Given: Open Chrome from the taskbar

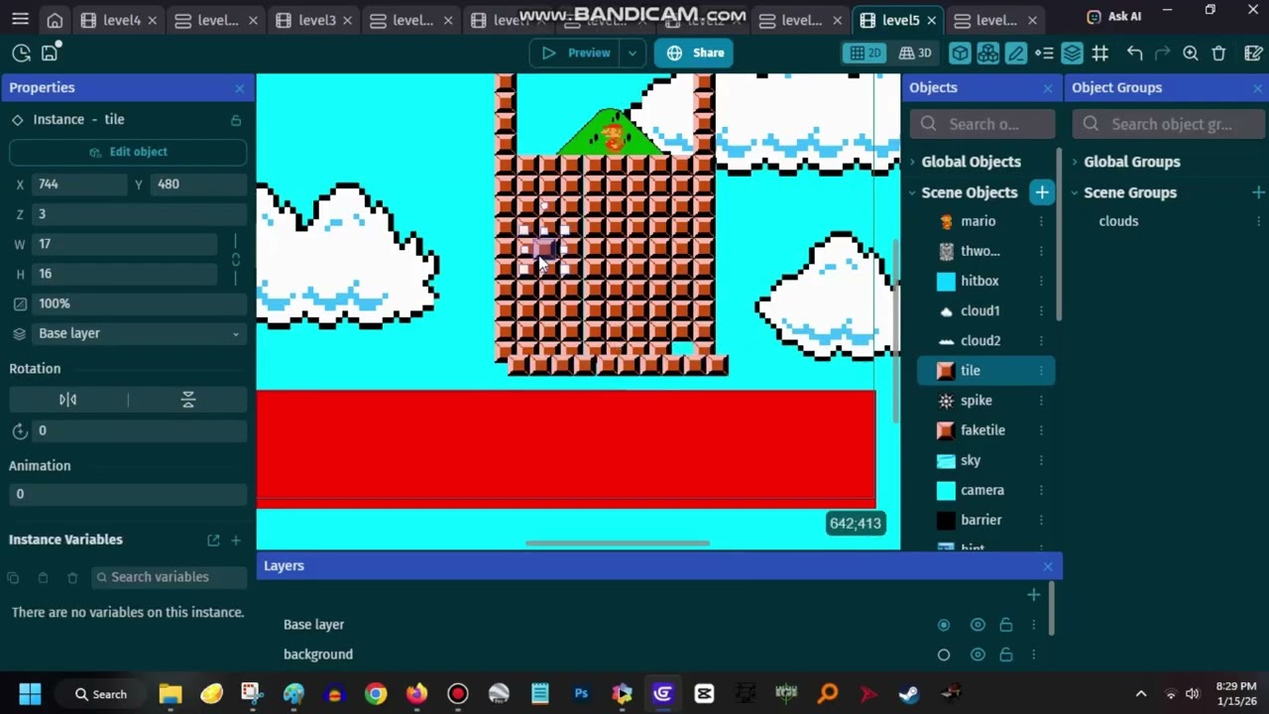Looking at the screenshot, I should click(376, 693).
